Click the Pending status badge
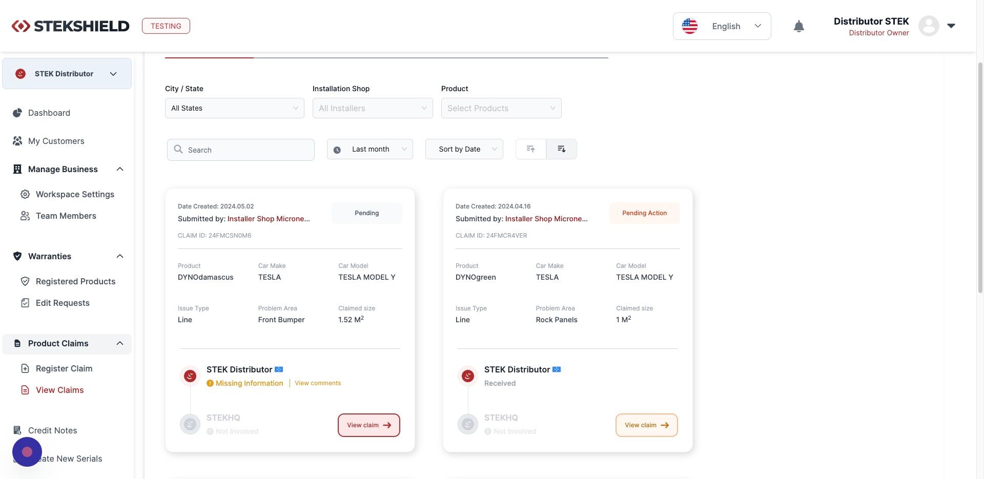This screenshot has width=984, height=479. 367,213
